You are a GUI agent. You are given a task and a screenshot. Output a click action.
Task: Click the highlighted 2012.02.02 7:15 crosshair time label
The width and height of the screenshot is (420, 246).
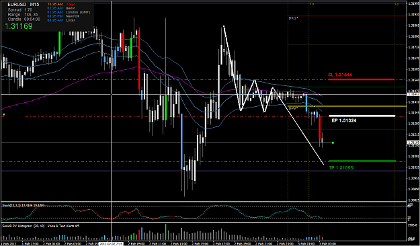point(111,243)
